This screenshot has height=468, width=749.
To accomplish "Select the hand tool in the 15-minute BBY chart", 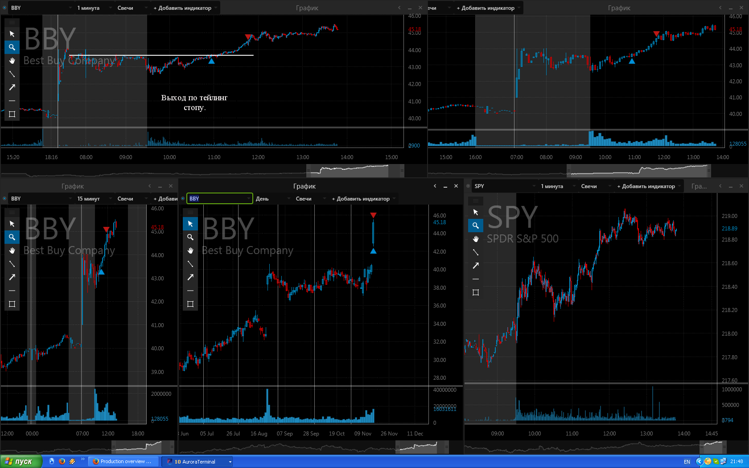I will click(x=12, y=250).
